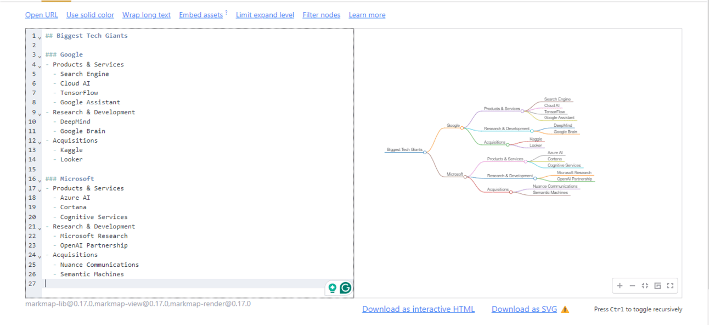The image size is (709, 325).
Task: Click the fullscreen icon in mindmap toolbar
Action: click(x=670, y=285)
